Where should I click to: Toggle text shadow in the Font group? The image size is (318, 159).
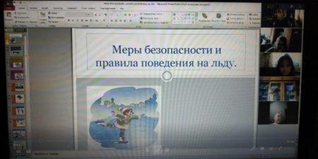coord(82,20)
